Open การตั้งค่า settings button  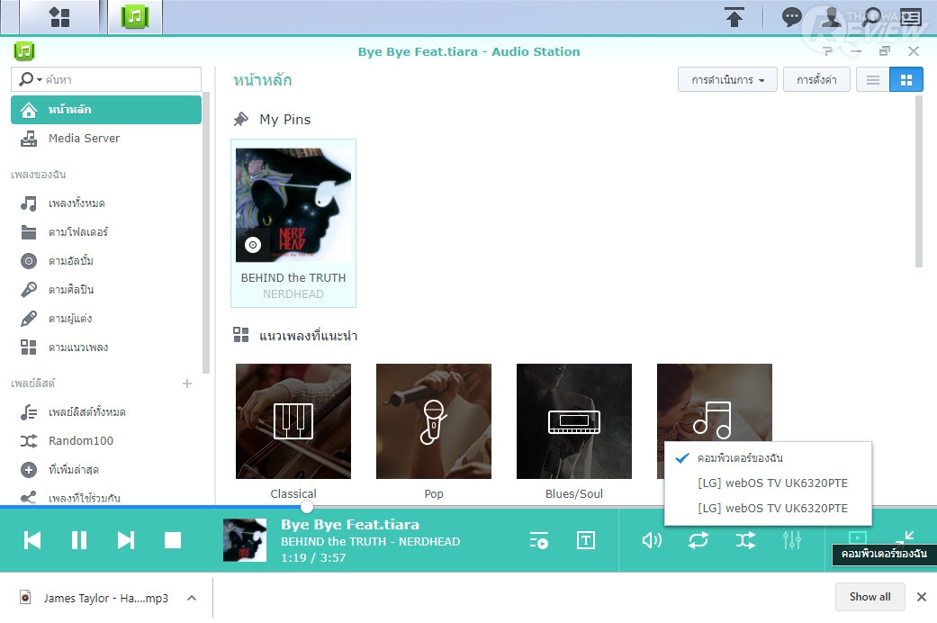click(816, 79)
